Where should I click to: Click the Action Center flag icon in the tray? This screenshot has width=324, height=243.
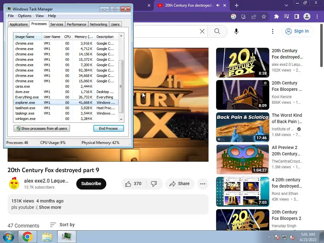coord(277,237)
